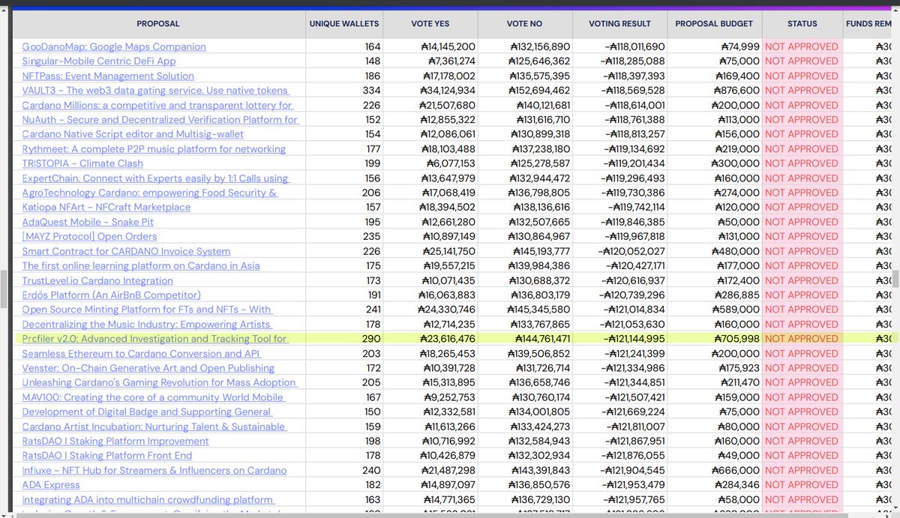
Task: Open first online learning platform in Asia link
Action: tap(141, 265)
